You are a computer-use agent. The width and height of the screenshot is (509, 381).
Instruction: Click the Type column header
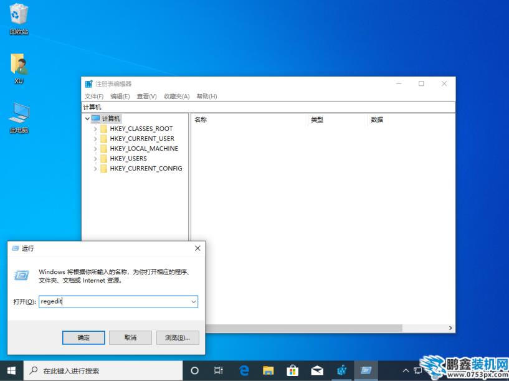tap(338, 120)
